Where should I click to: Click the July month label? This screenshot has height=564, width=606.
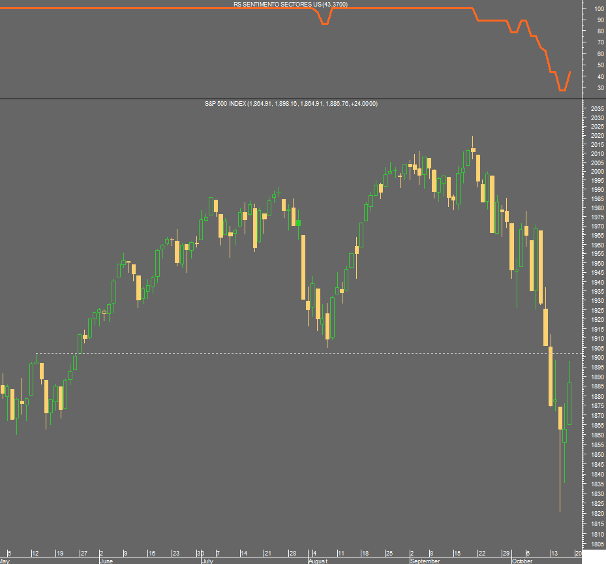(208, 561)
